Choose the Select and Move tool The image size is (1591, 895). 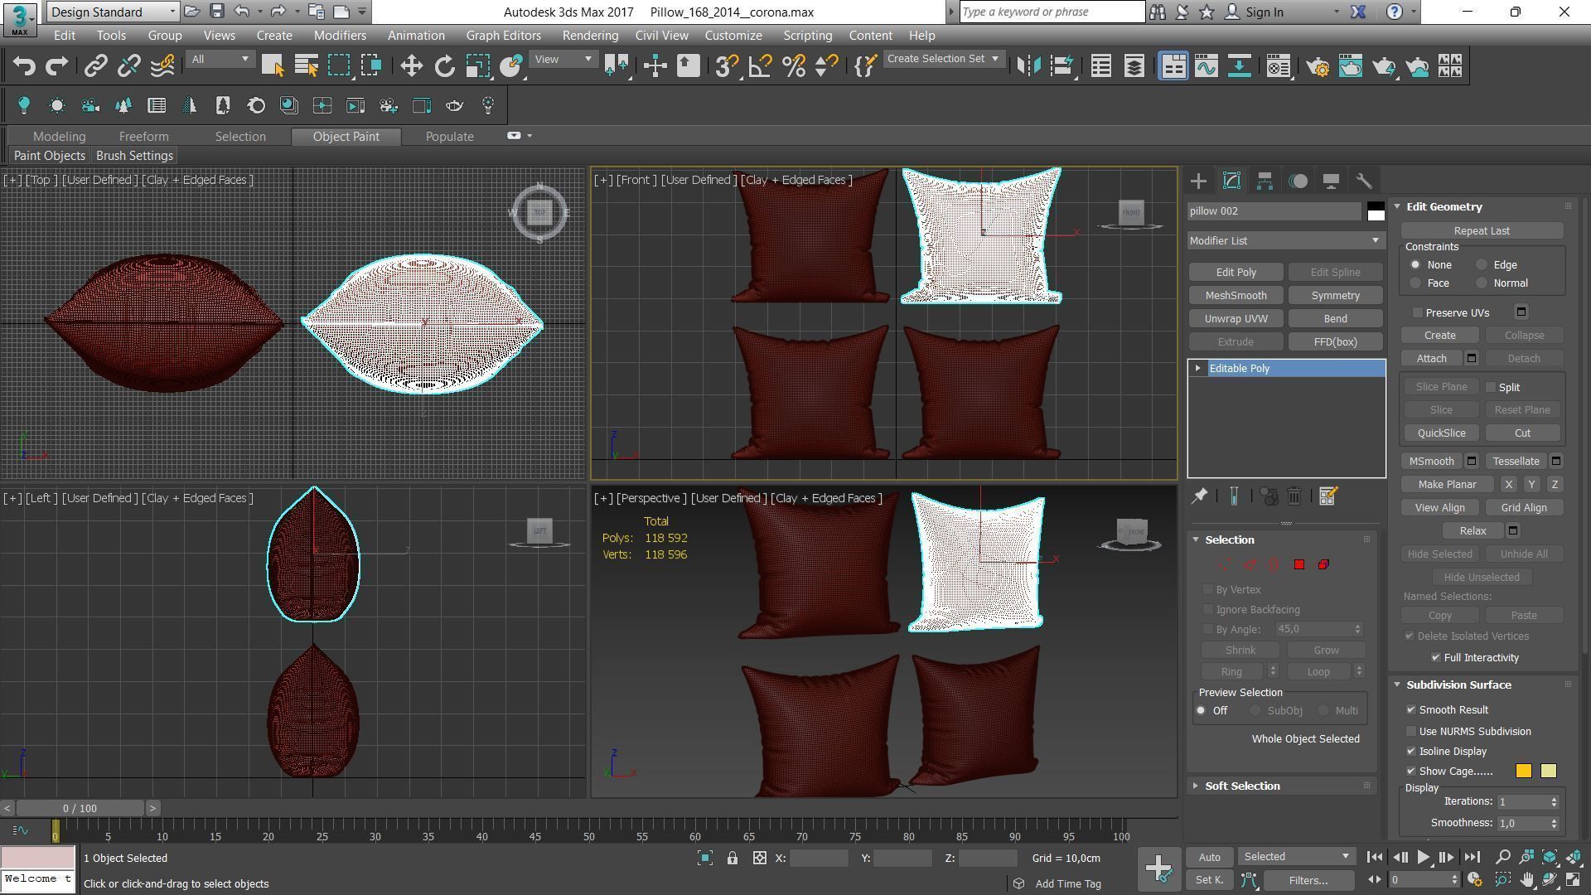pyautogui.click(x=412, y=66)
